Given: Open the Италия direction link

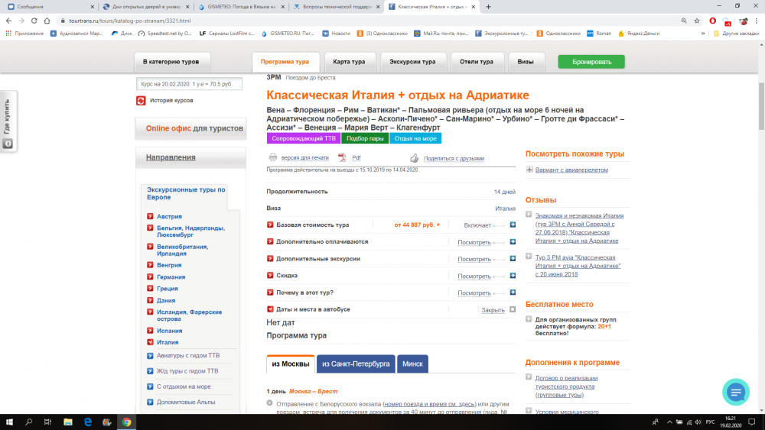Looking at the screenshot, I should coord(168,342).
